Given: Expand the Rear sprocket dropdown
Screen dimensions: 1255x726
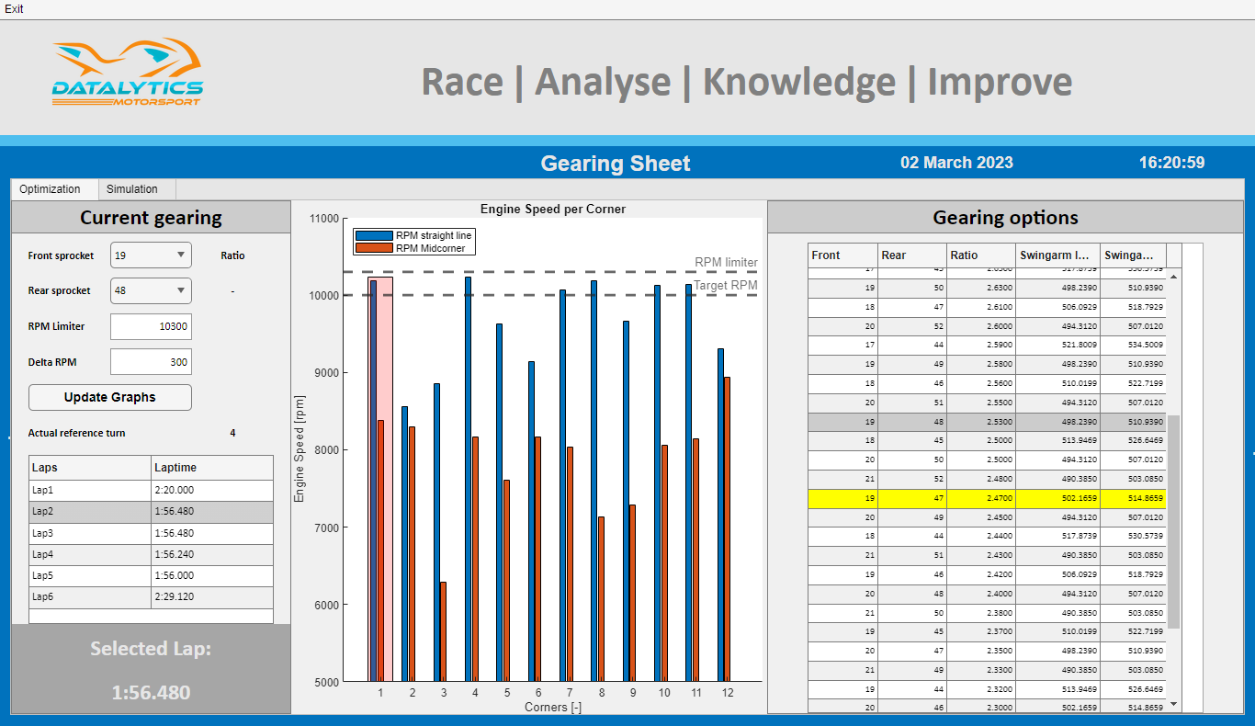Looking at the screenshot, I should point(151,290).
